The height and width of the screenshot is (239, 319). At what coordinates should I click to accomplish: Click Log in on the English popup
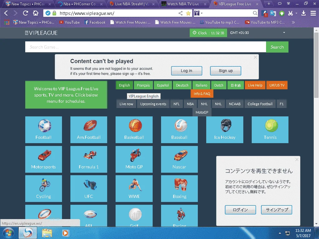(x=187, y=71)
